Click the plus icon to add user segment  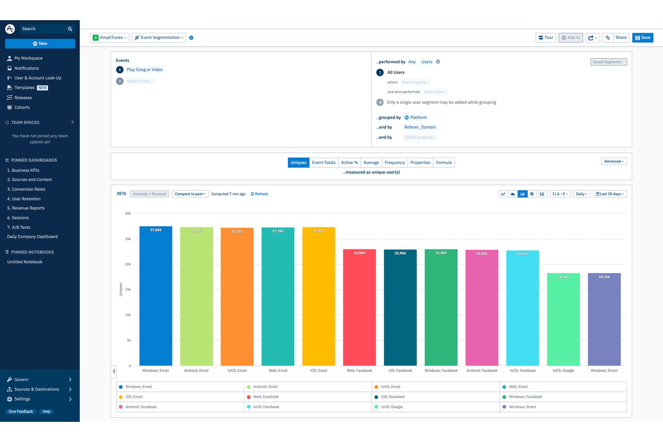tap(380, 103)
